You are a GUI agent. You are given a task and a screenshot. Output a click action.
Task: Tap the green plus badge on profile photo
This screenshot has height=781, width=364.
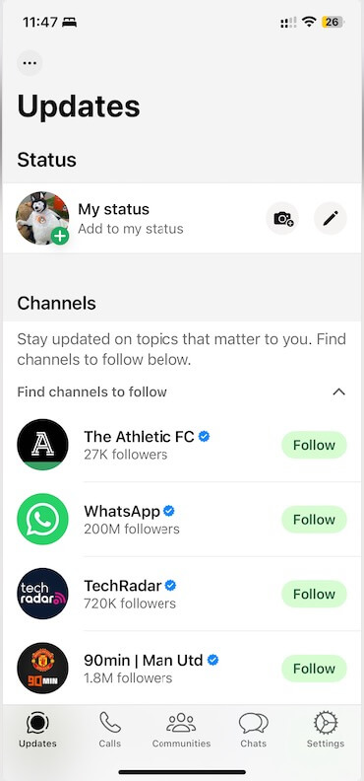pyautogui.click(x=60, y=236)
